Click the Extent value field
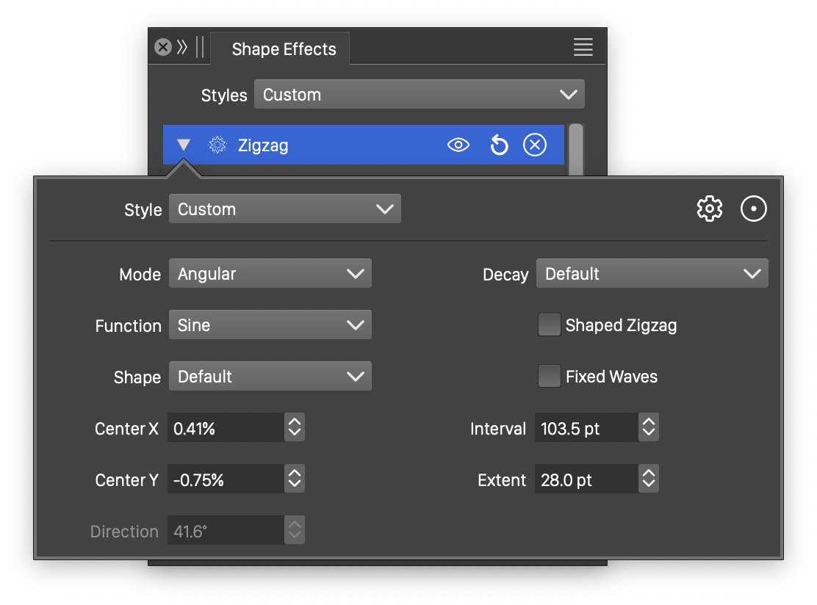The width and height of the screenshot is (817, 605). coord(586,479)
